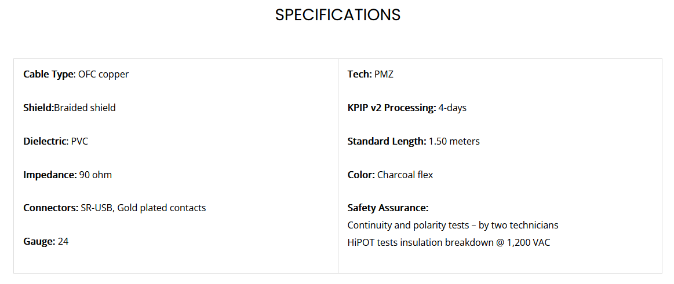This screenshot has width=674, height=284.
Task: Click the Standard Length label
Action: [387, 141]
